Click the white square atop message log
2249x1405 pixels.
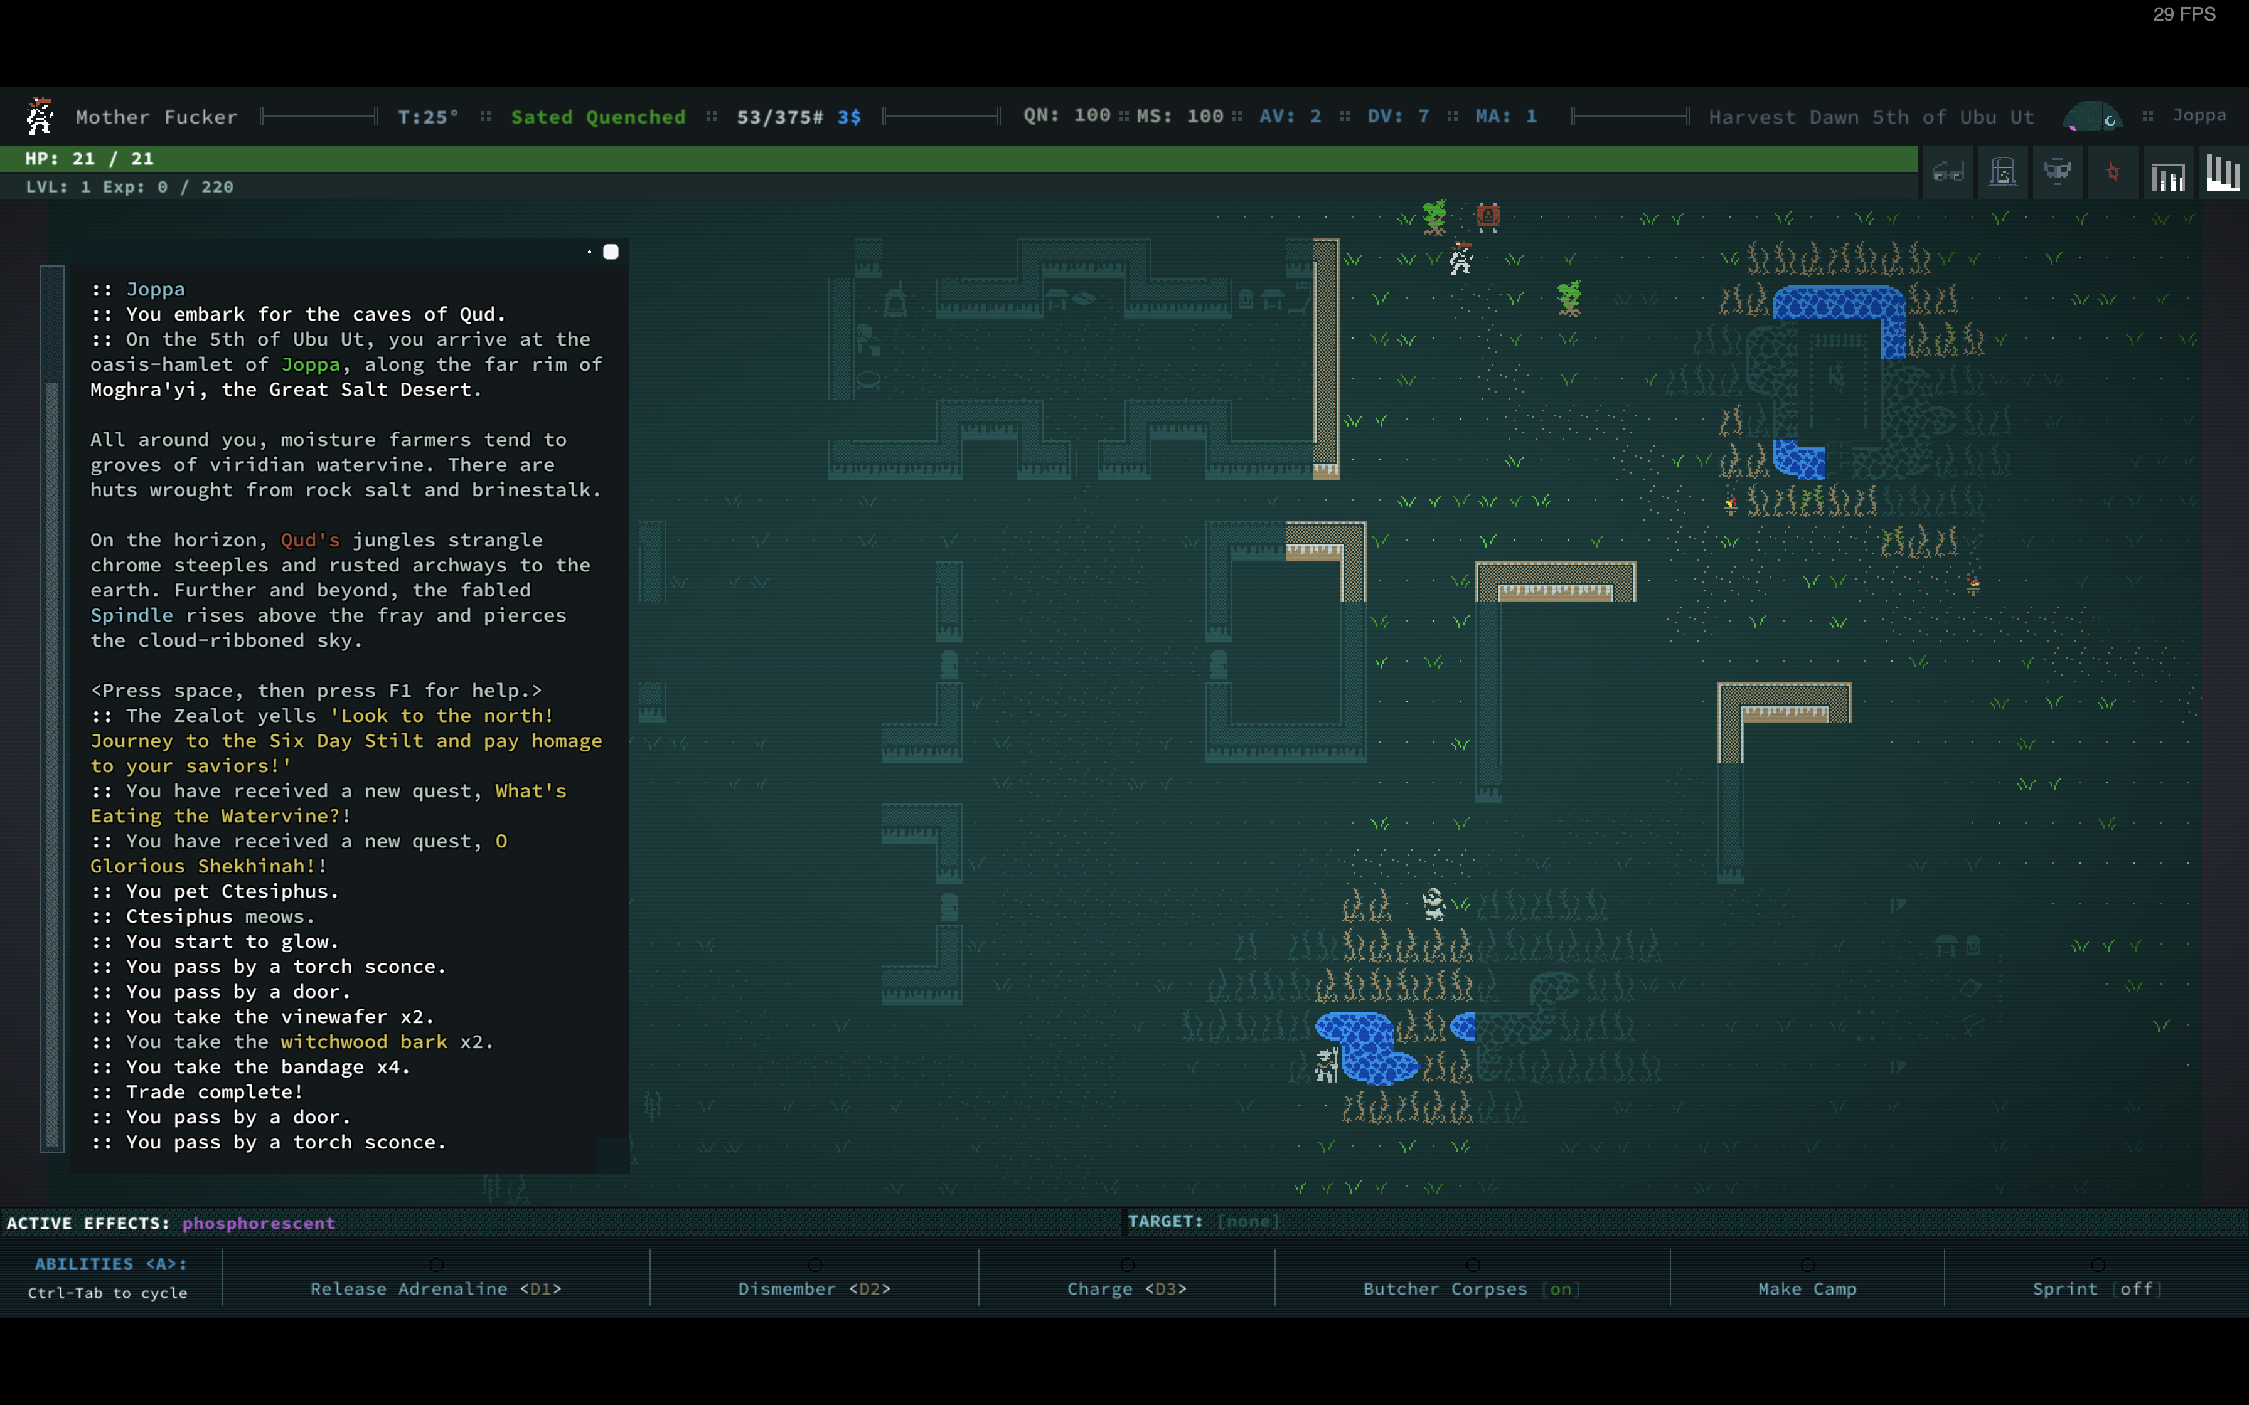tap(611, 252)
